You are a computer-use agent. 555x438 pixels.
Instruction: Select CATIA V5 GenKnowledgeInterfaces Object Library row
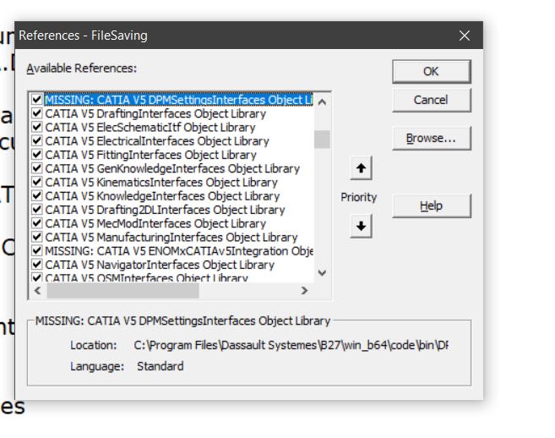point(172,168)
